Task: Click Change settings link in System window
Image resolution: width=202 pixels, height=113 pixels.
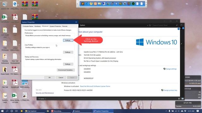Action: pyautogui.click(x=171, y=69)
